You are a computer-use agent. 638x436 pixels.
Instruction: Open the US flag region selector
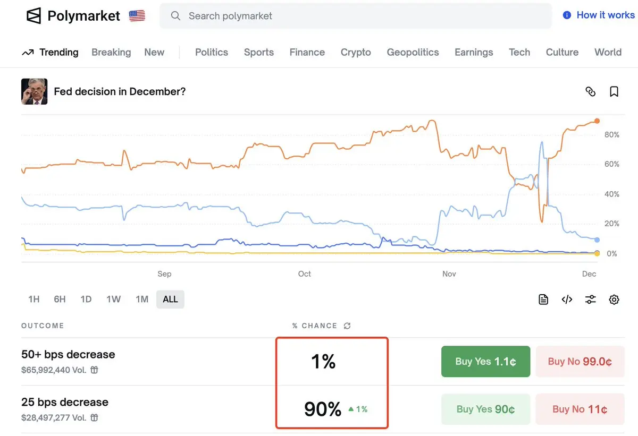coord(137,16)
